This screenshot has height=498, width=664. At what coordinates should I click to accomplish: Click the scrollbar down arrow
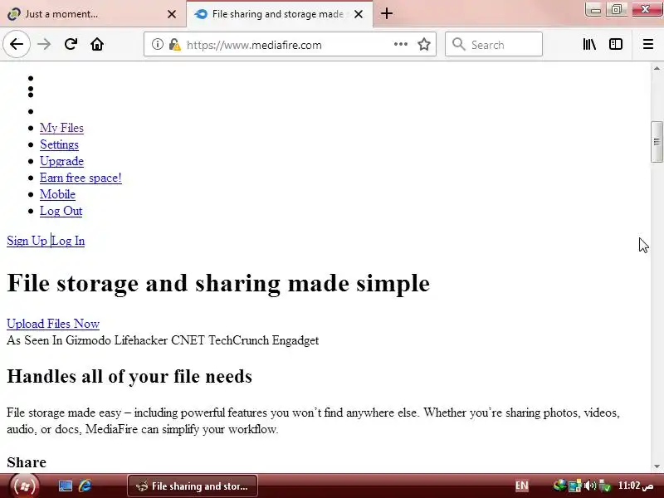[x=657, y=466]
